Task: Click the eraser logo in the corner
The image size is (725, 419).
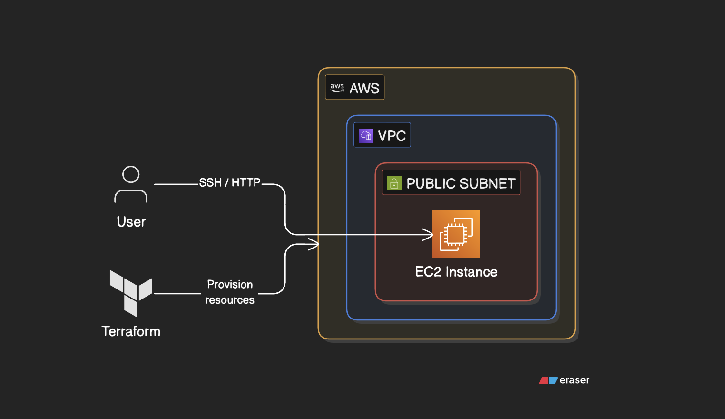Action: tap(564, 380)
